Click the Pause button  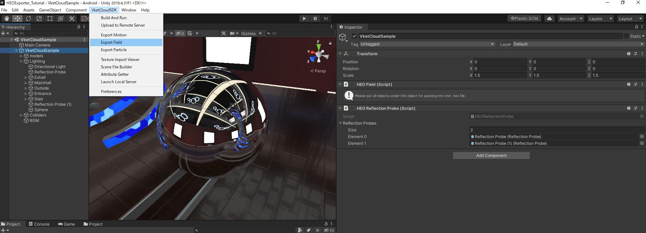coord(315,19)
